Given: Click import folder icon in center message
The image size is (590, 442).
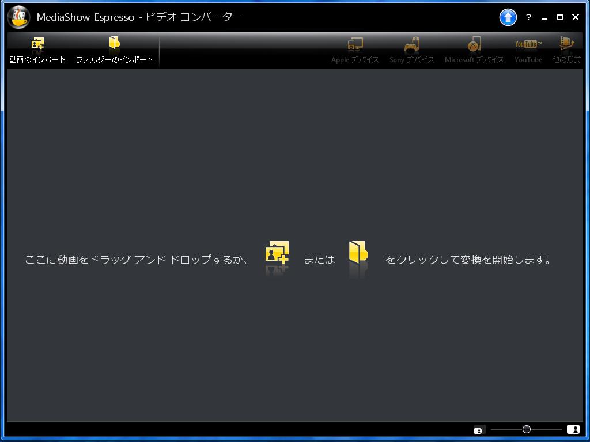Looking at the screenshot, I should [x=358, y=252].
